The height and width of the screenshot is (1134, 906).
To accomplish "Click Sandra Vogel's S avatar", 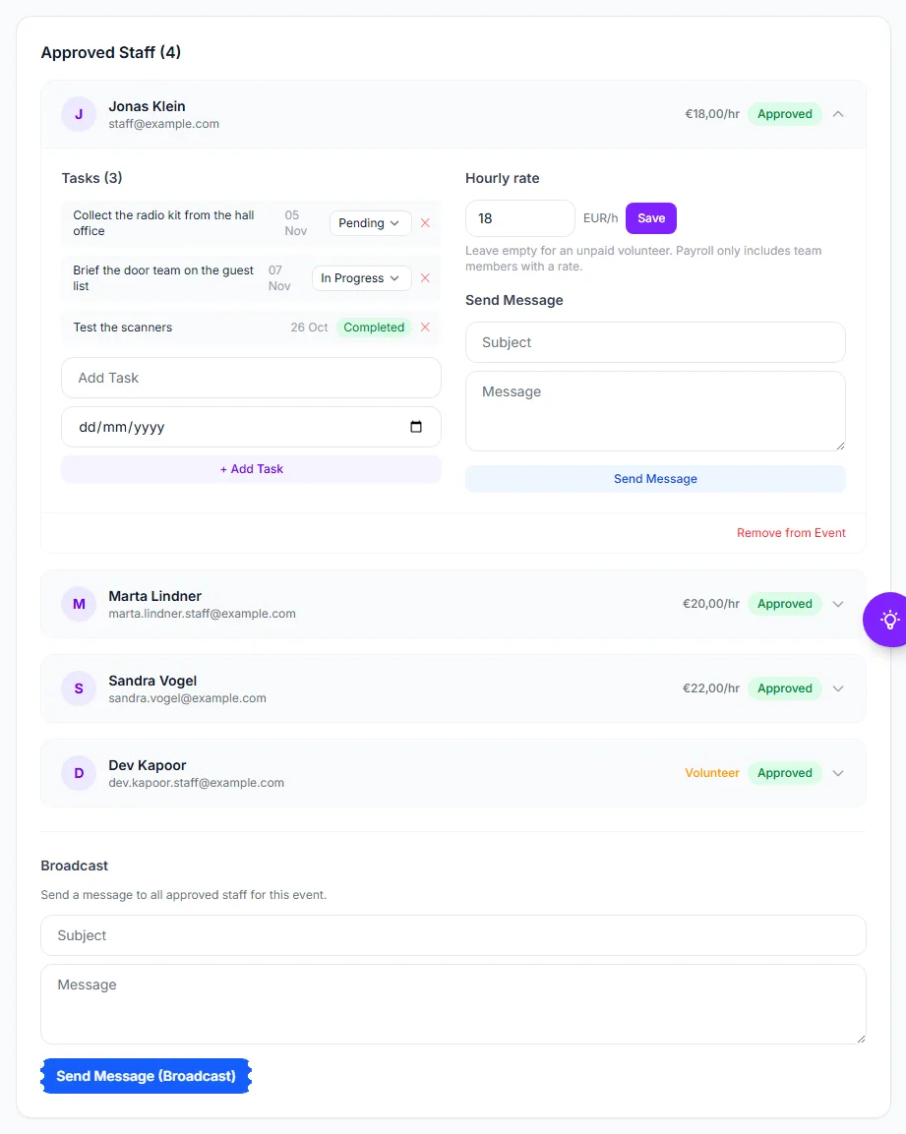I will pyautogui.click(x=79, y=688).
